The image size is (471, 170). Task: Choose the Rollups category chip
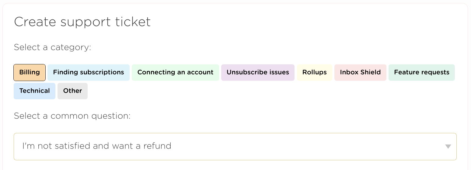tap(314, 73)
